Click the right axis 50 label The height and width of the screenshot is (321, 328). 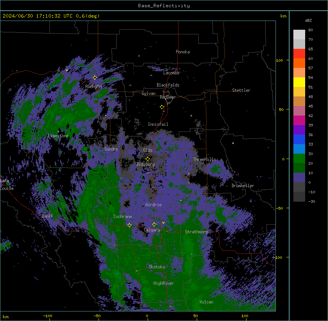coord(281,109)
